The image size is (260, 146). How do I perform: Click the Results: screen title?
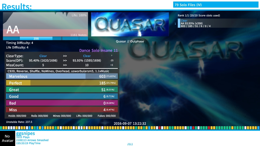tap(17, 6)
